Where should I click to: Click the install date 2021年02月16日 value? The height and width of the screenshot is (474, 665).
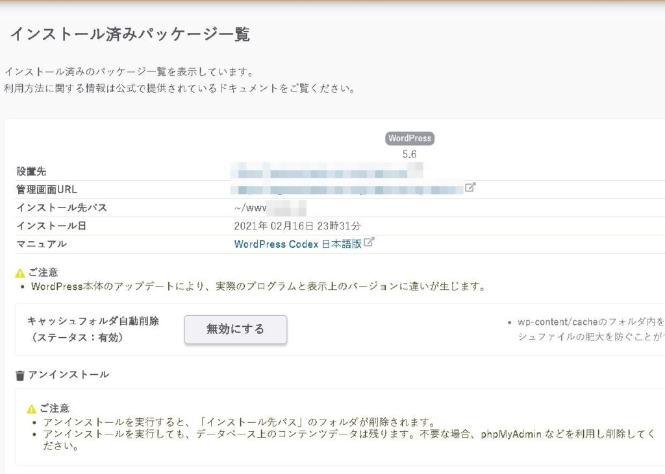[297, 226]
